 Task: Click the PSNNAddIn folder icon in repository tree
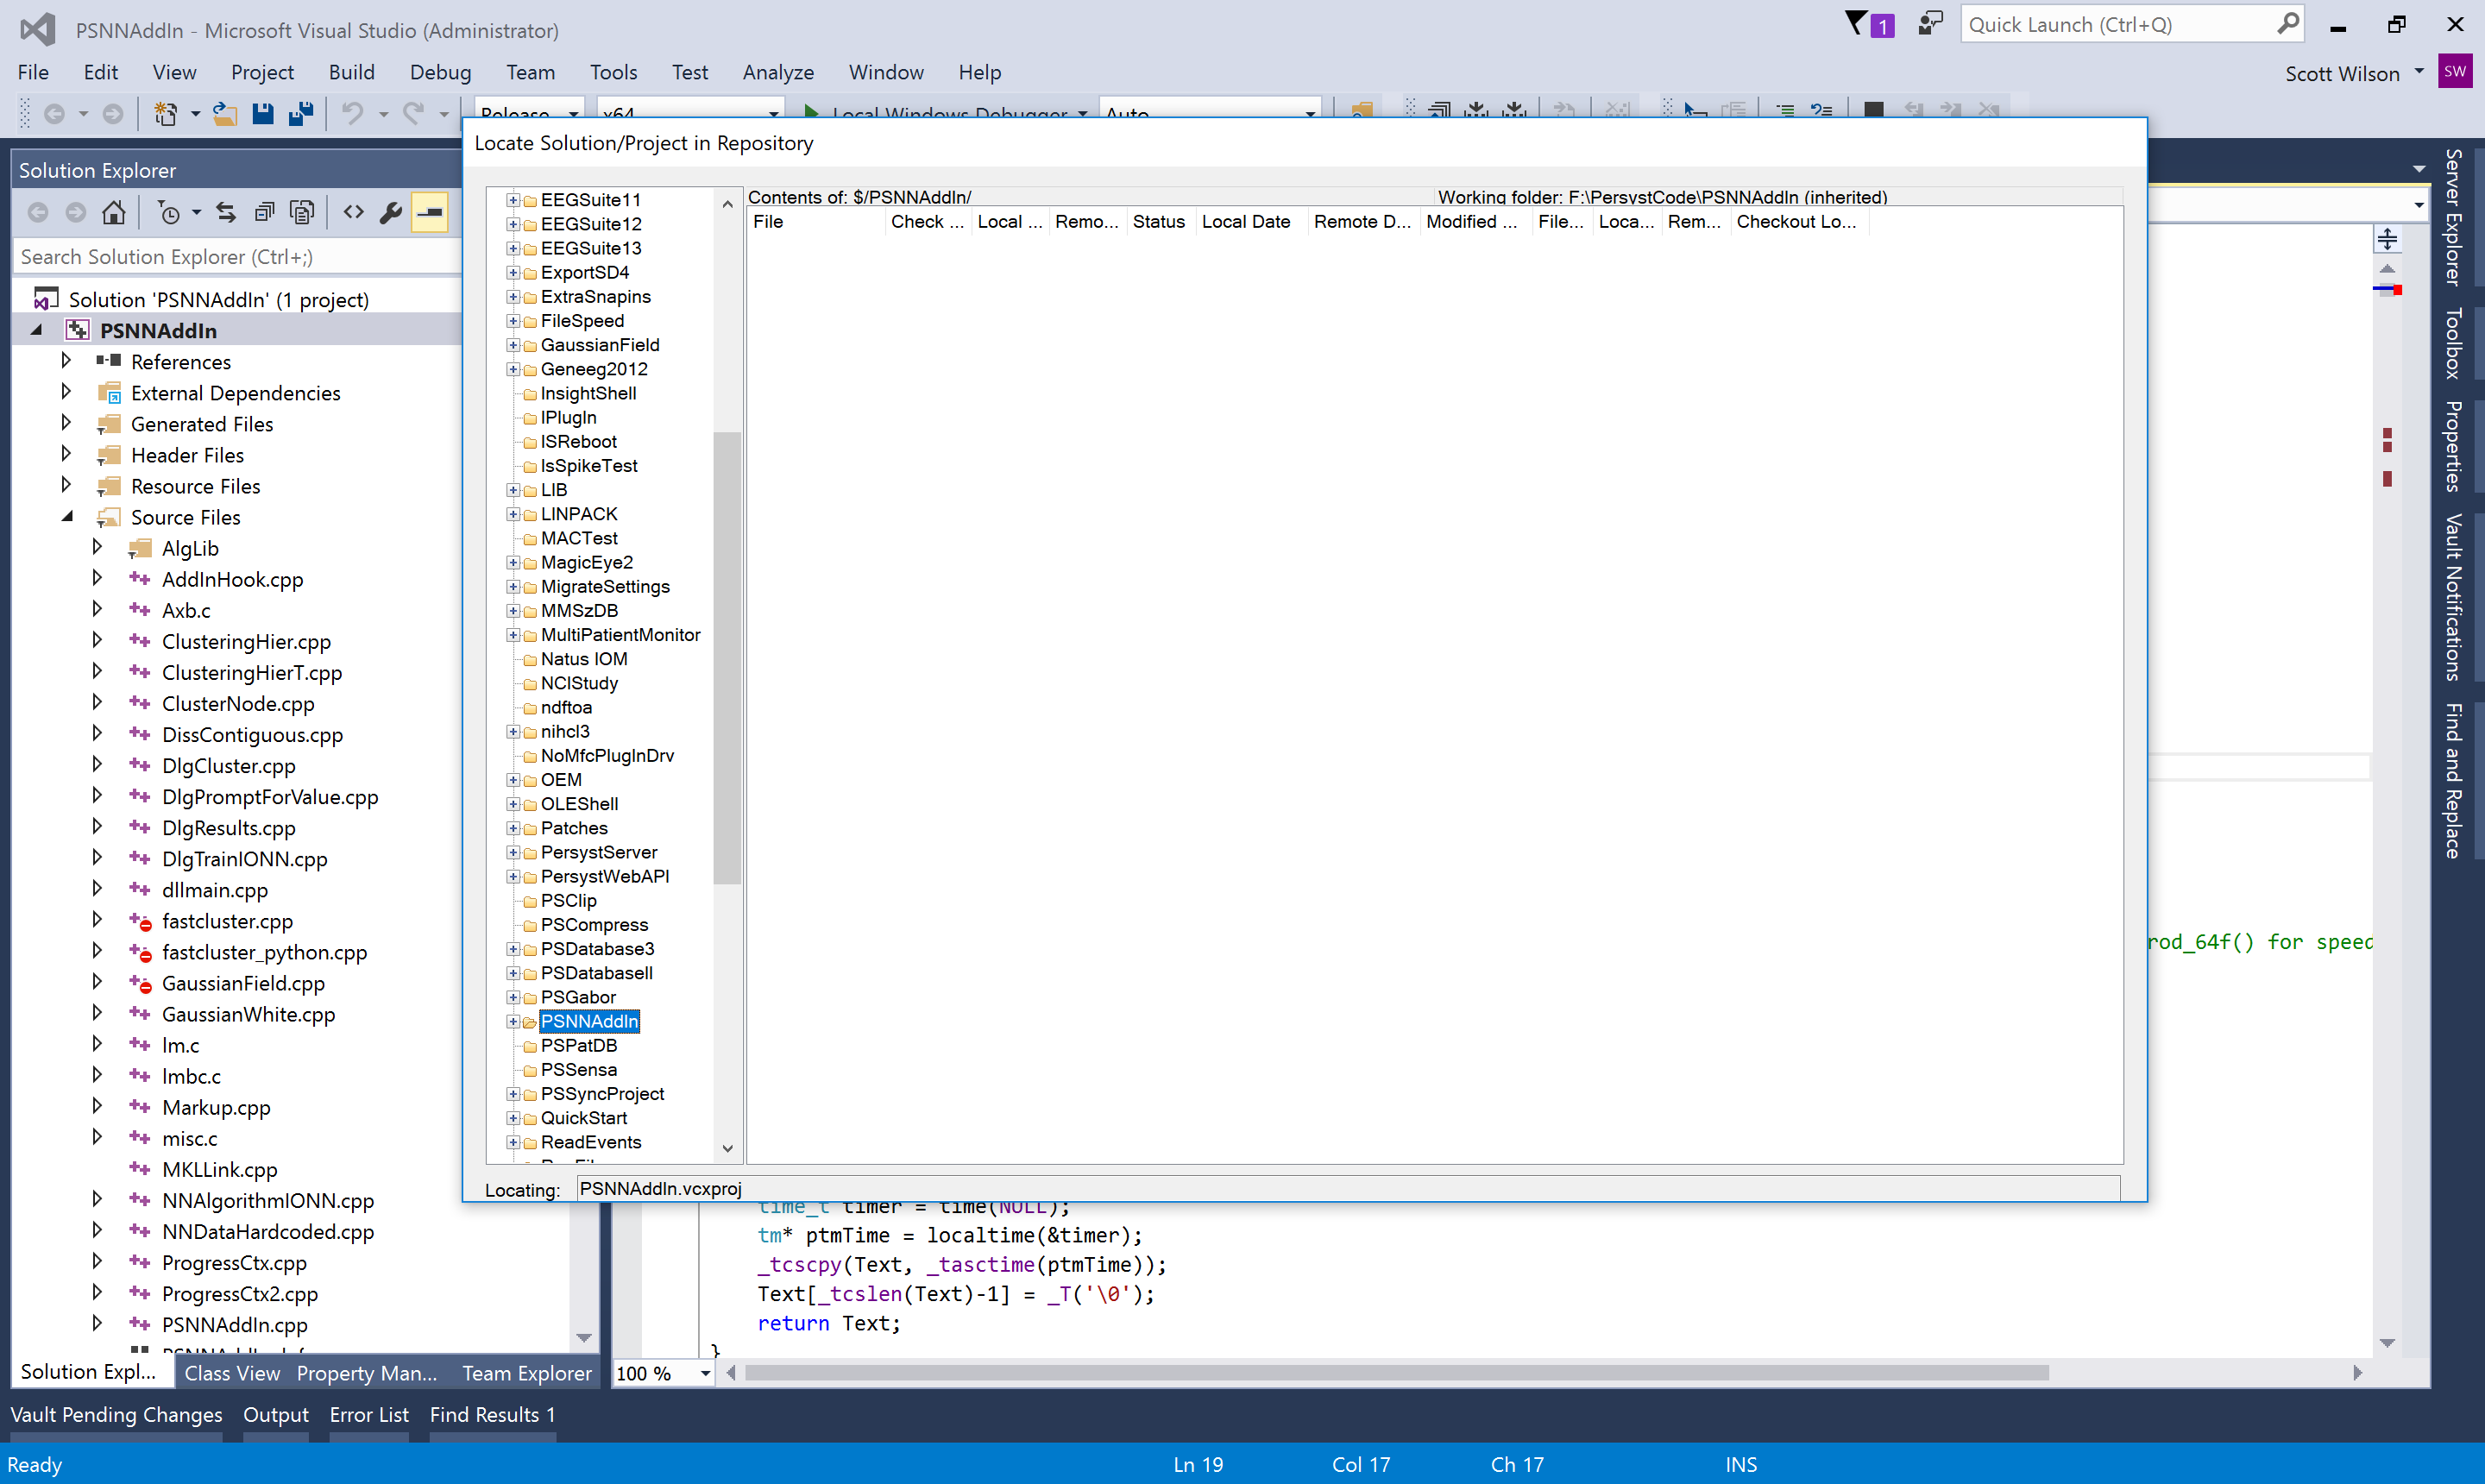click(530, 1022)
